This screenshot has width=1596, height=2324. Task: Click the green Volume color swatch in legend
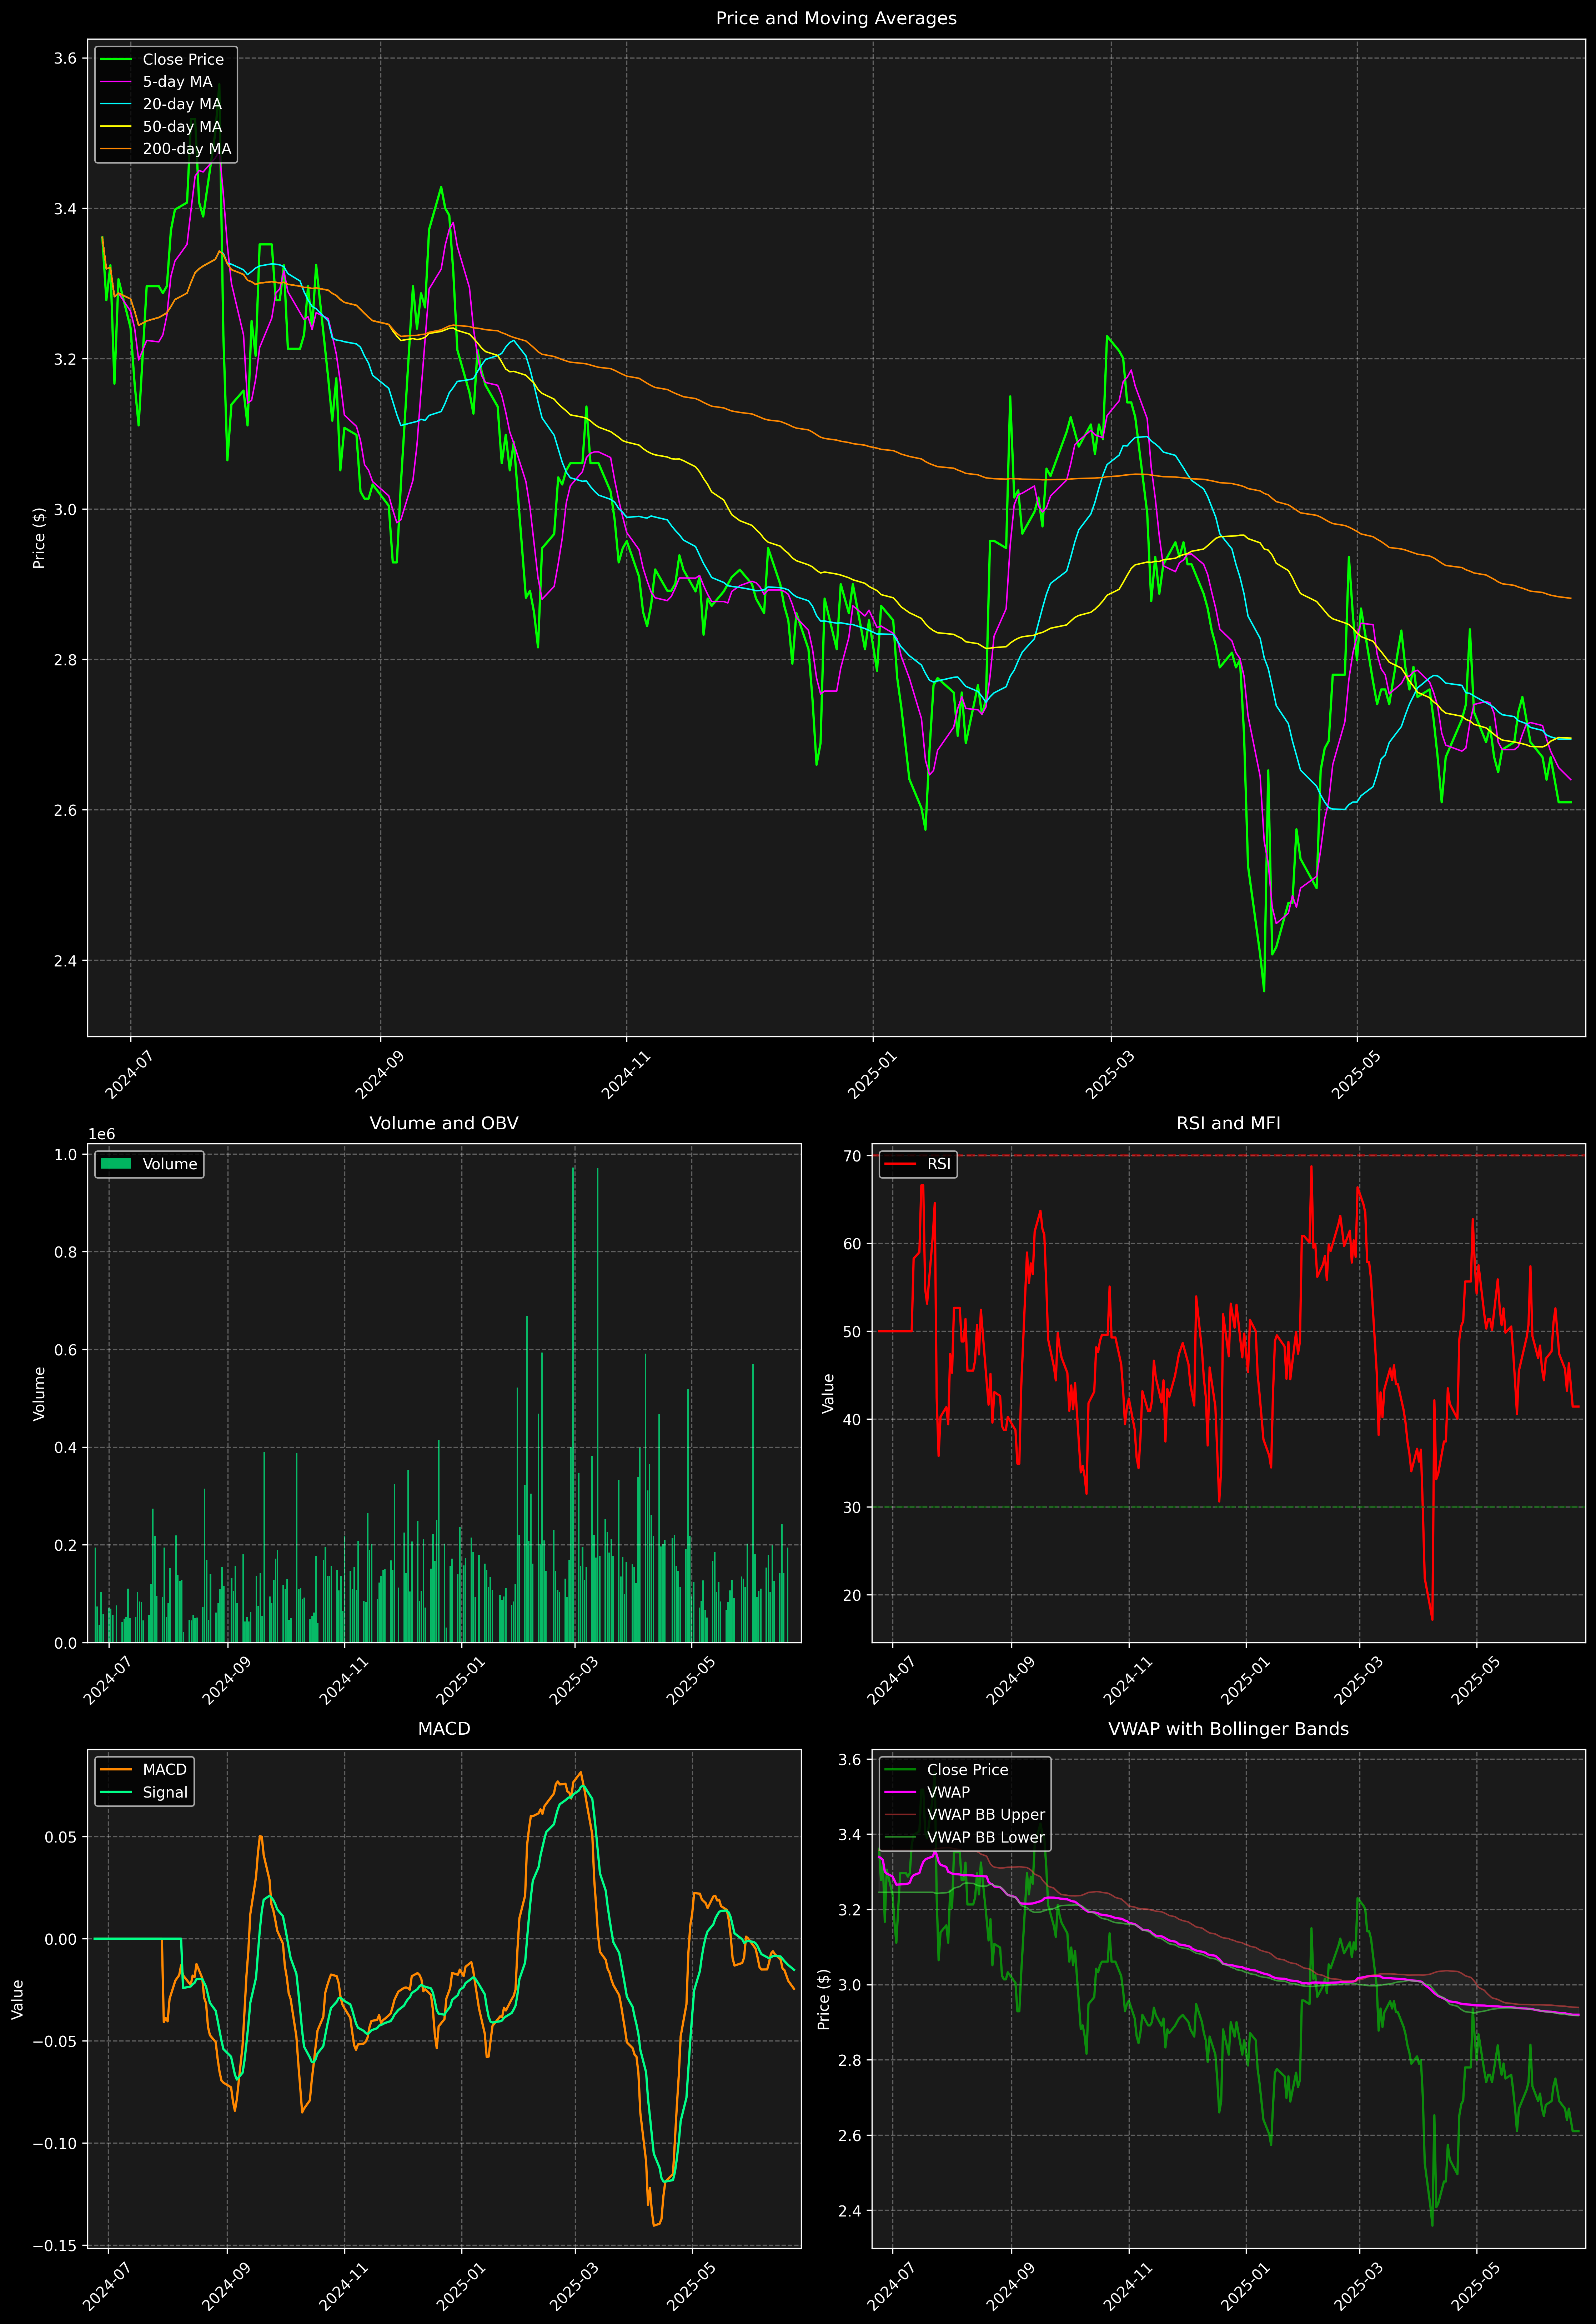(116, 1164)
